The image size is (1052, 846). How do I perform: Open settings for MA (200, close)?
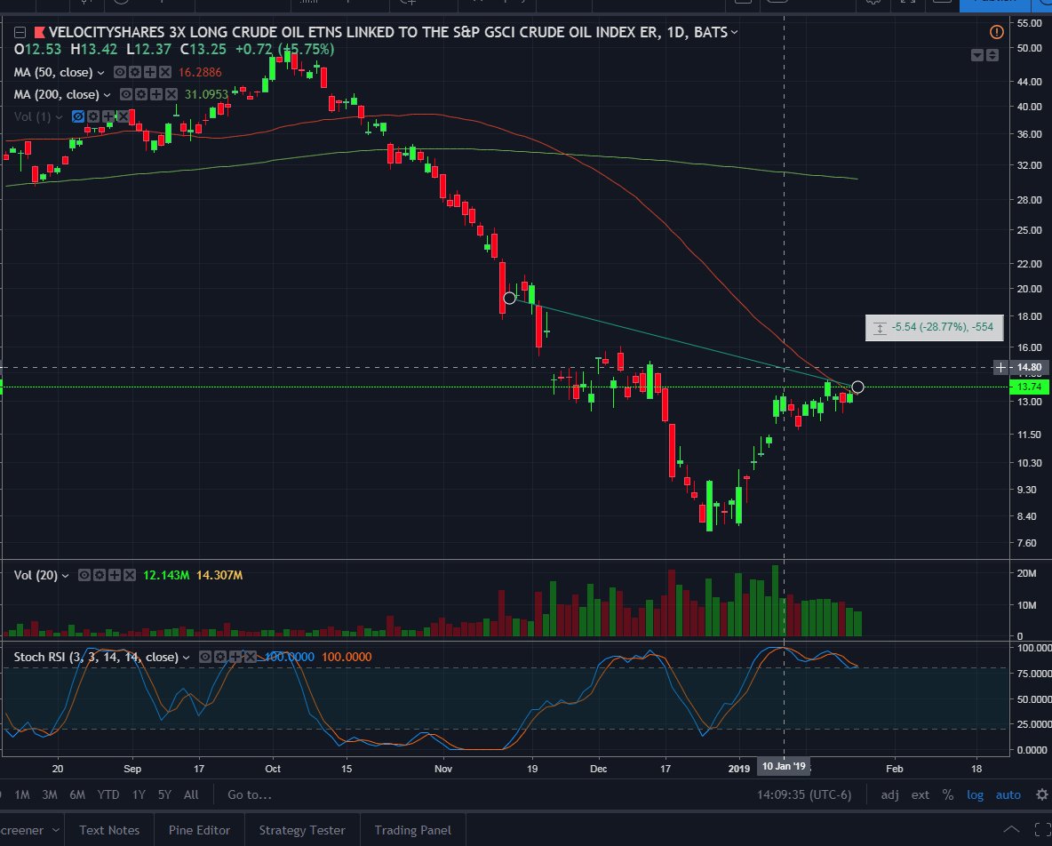(x=141, y=94)
